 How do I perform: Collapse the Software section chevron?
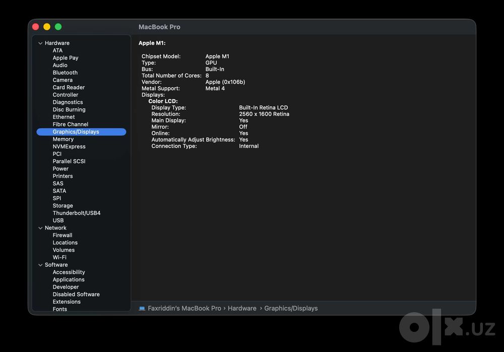[x=40, y=265]
